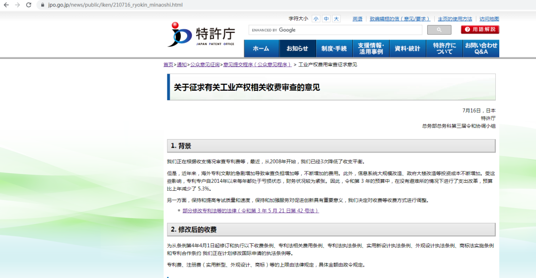Screen dimensions: 536x278
Task: Click the Google custom search field
Action: [x=335, y=30]
